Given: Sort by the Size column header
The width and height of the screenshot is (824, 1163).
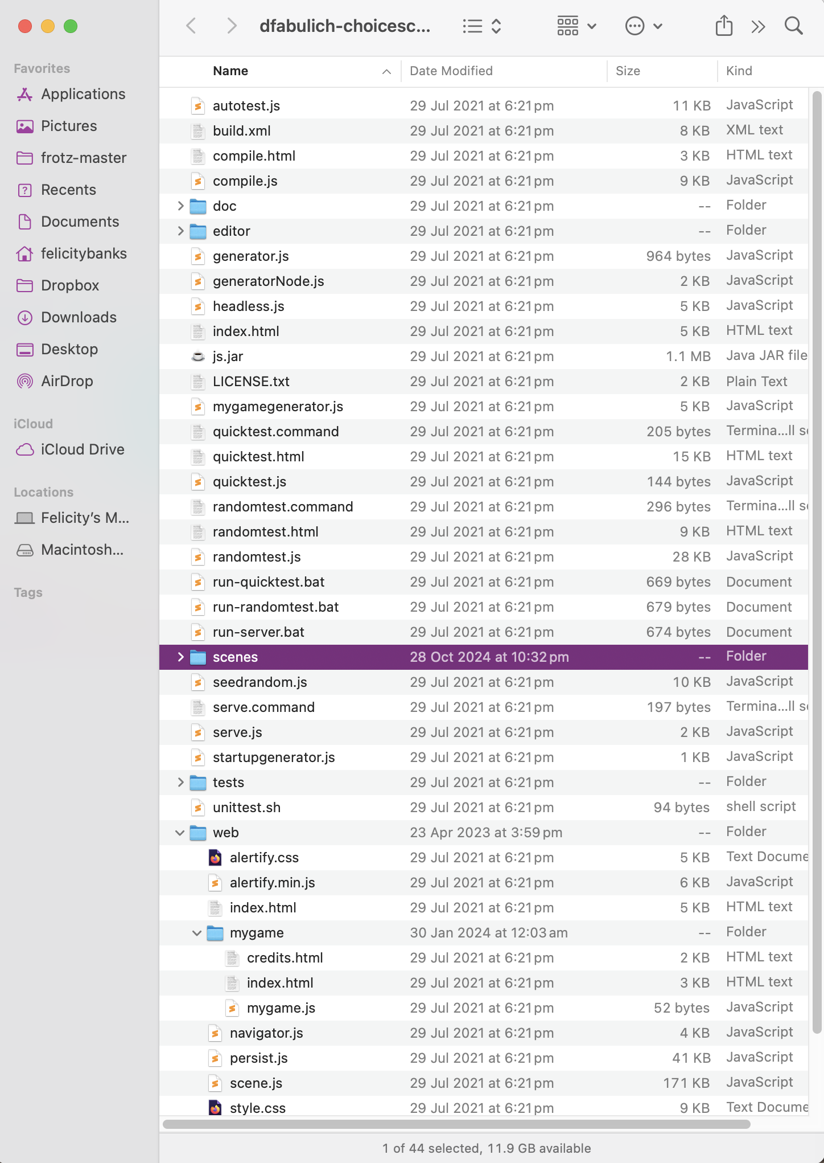Looking at the screenshot, I should tap(628, 71).
